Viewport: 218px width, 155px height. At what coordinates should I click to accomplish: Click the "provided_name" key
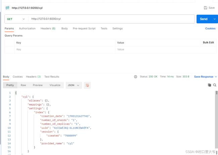click(x=52, y=143)
